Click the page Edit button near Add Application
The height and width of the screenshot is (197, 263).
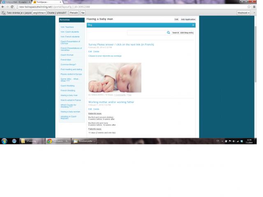[x=176, y=19]
